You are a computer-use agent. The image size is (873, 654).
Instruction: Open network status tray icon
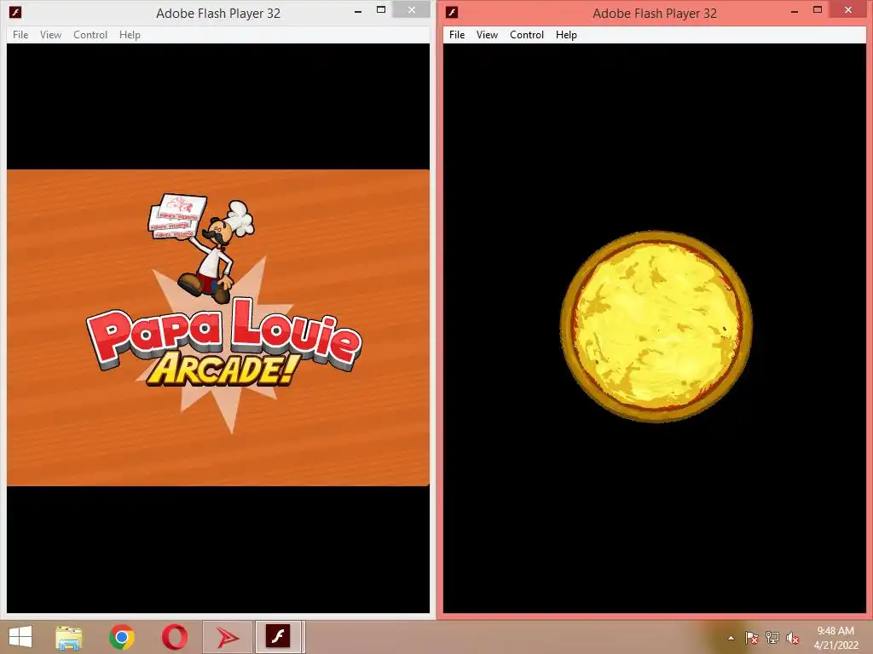(x=772, y=638)
